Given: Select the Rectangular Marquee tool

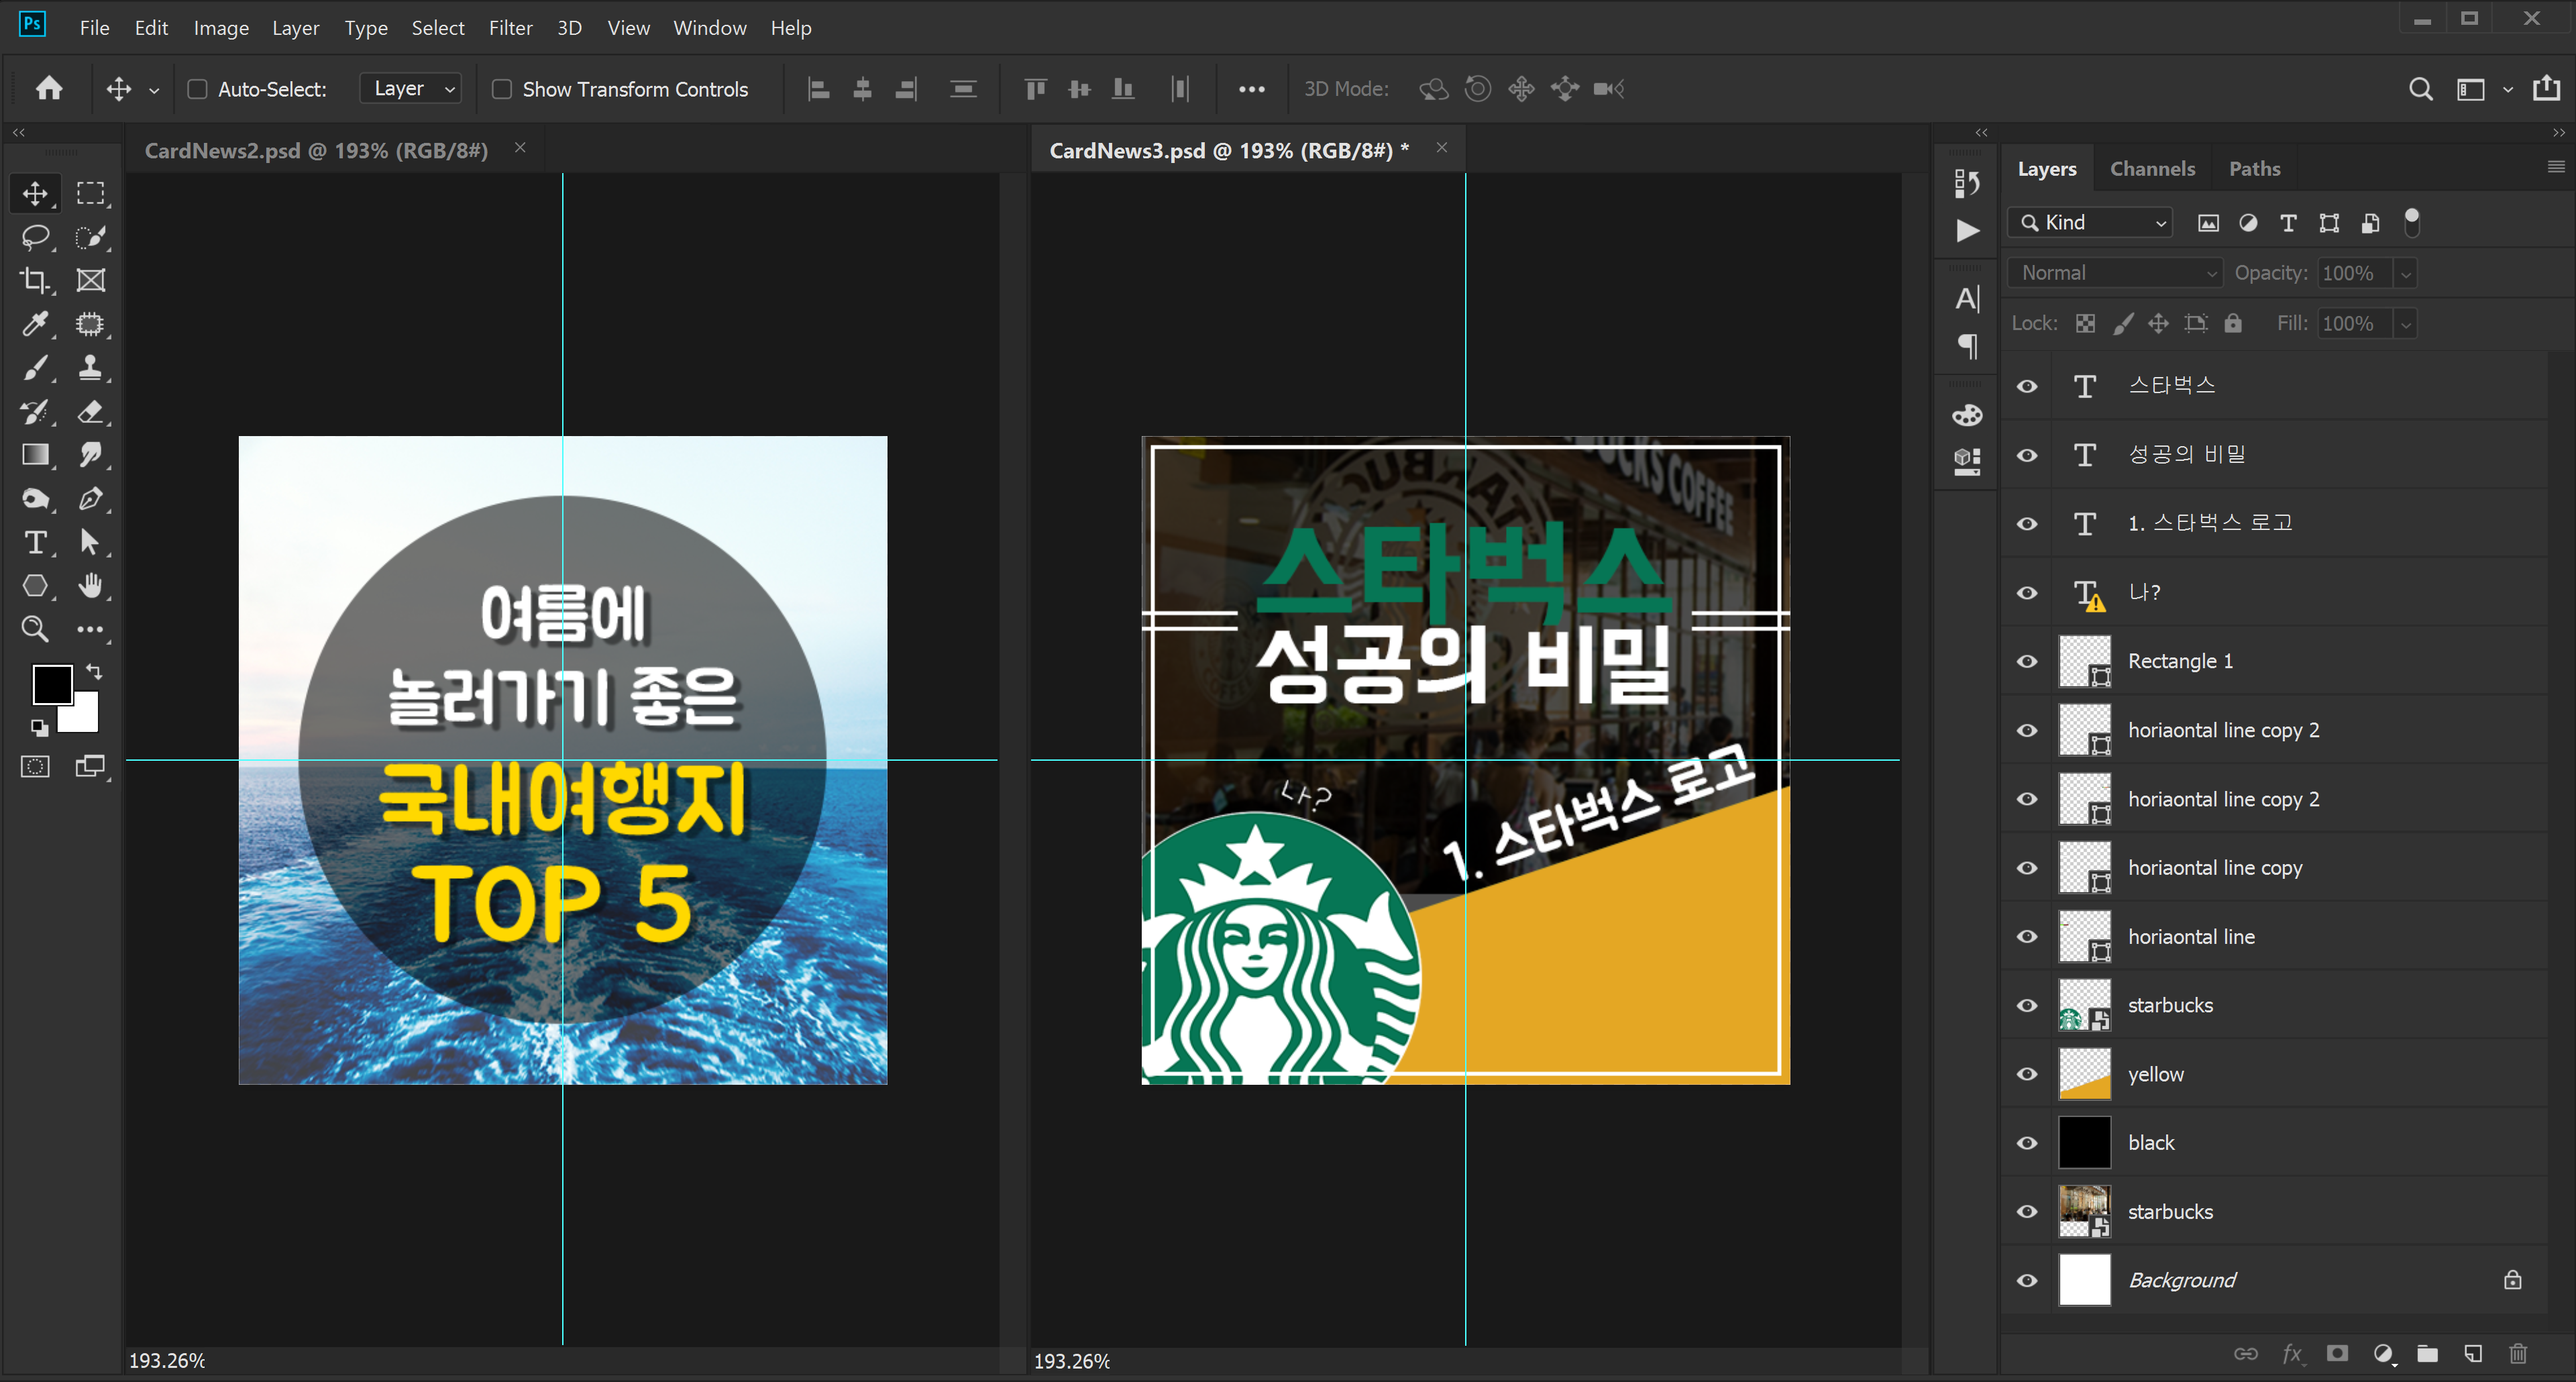Looking at the screenshot, I should pyautogui.click(x=91, y=193).
